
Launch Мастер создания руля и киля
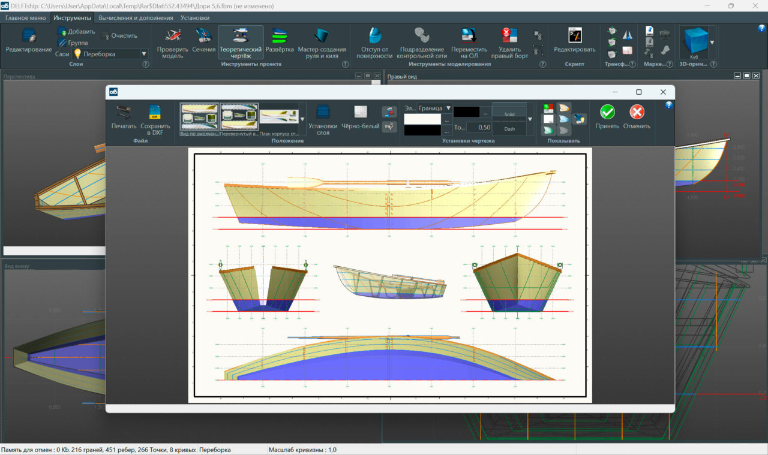click(x=322, y=43)
